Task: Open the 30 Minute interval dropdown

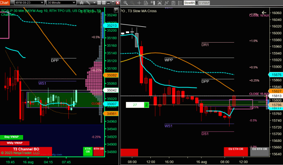Action: click(61, 3)
